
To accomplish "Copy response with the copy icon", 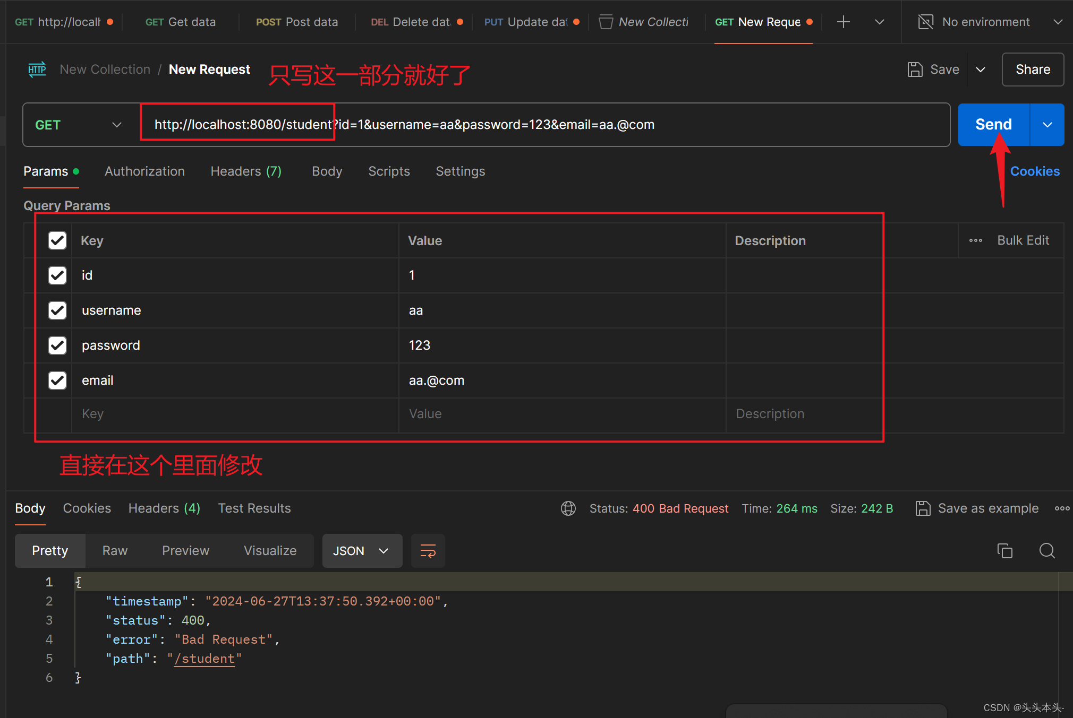I will coord(1004,551).
